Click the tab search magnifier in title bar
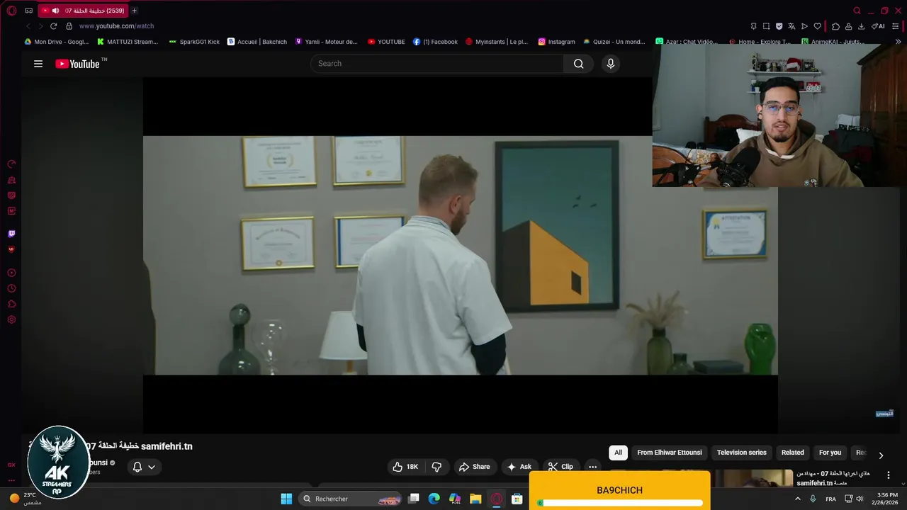This screenshot has height=510, width=907. [857, 11]
